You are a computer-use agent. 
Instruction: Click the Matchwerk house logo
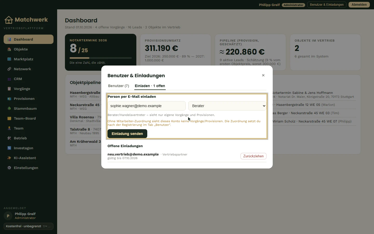tap(9, 20)
